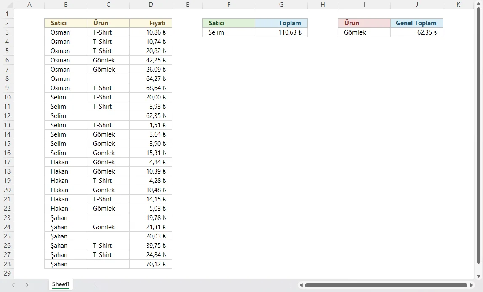Select the 26,09 ₺ price cell
Image resolution: width=483 pixels, height=292 pixels.
point(151,70)
